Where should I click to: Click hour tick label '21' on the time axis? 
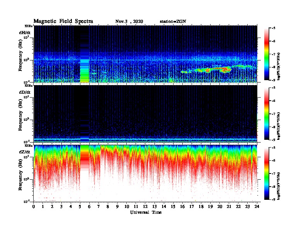coord(229,206)
